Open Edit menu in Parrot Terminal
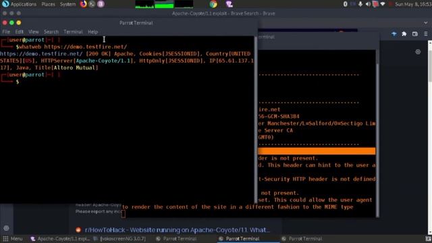432x243 pixels. 20,32
